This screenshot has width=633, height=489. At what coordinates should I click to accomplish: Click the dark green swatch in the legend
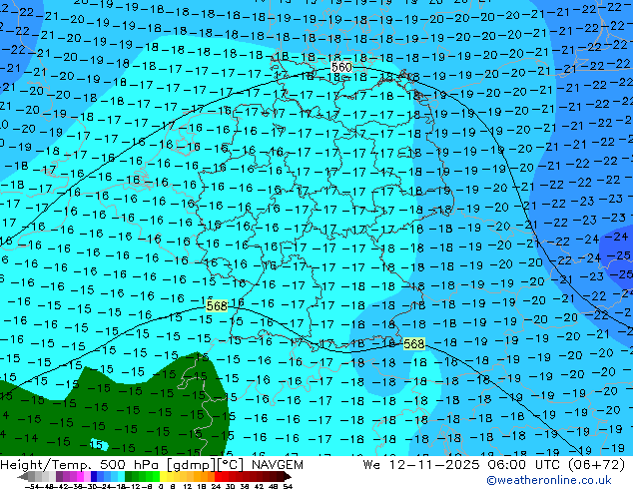[x=129, y=476]
